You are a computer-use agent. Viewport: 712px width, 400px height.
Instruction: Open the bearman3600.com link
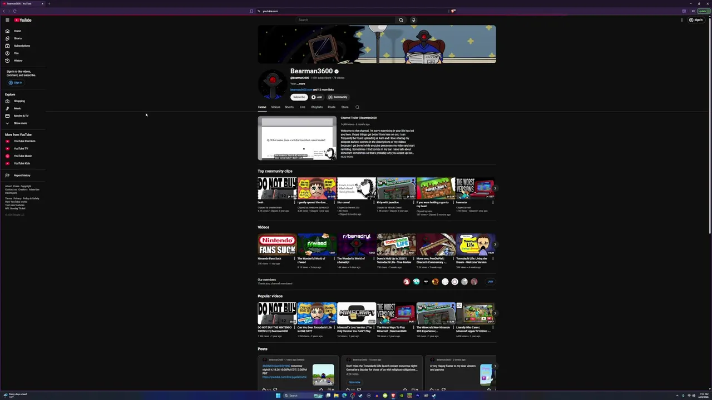click(x=301, y=89)
